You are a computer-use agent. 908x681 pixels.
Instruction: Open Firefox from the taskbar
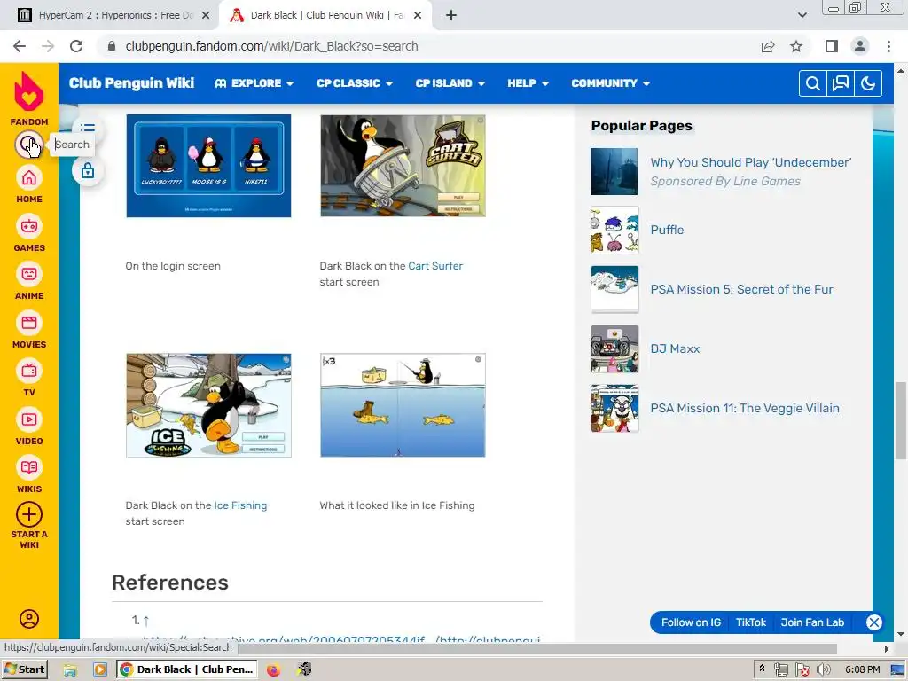273,670
